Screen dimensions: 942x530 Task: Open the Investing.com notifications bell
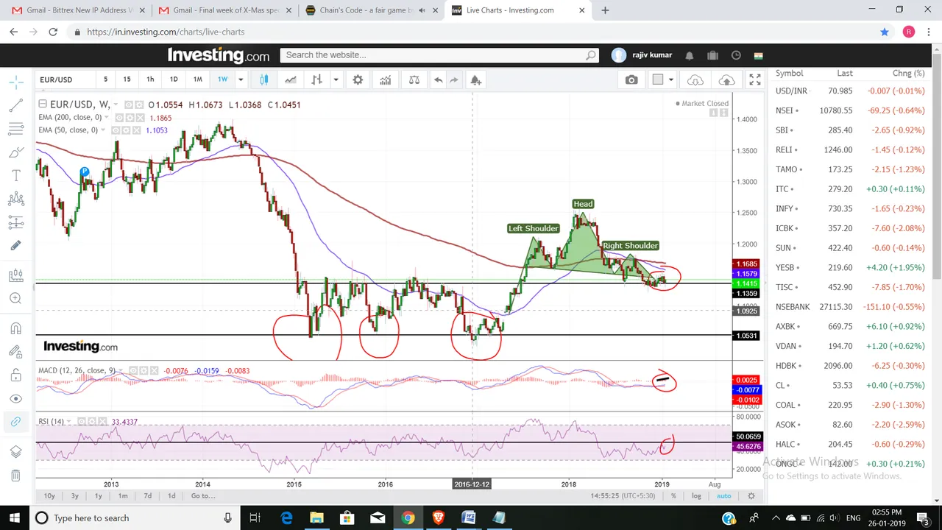tap(689, 55)
